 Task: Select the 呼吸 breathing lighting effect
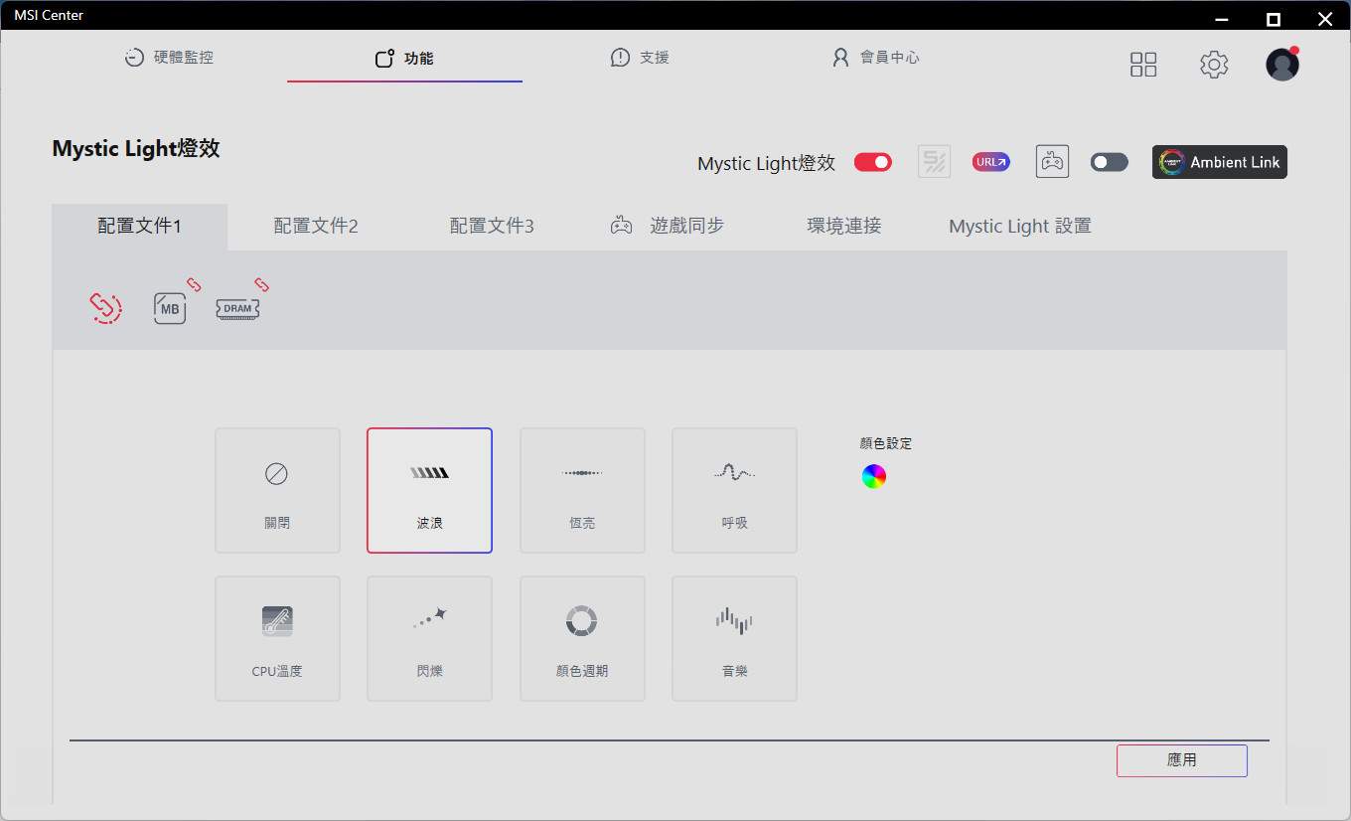pos(734,490)
